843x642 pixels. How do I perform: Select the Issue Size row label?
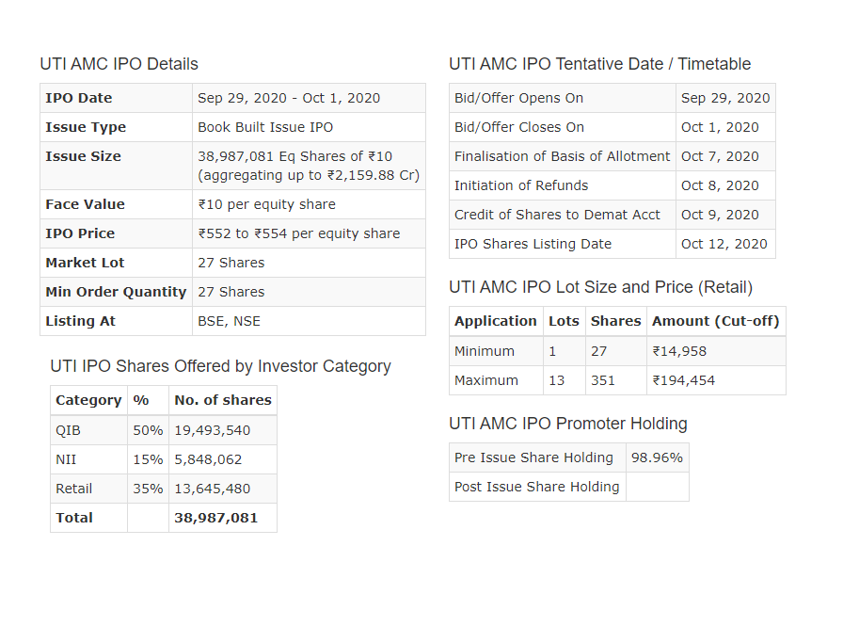tap(83, 156)
